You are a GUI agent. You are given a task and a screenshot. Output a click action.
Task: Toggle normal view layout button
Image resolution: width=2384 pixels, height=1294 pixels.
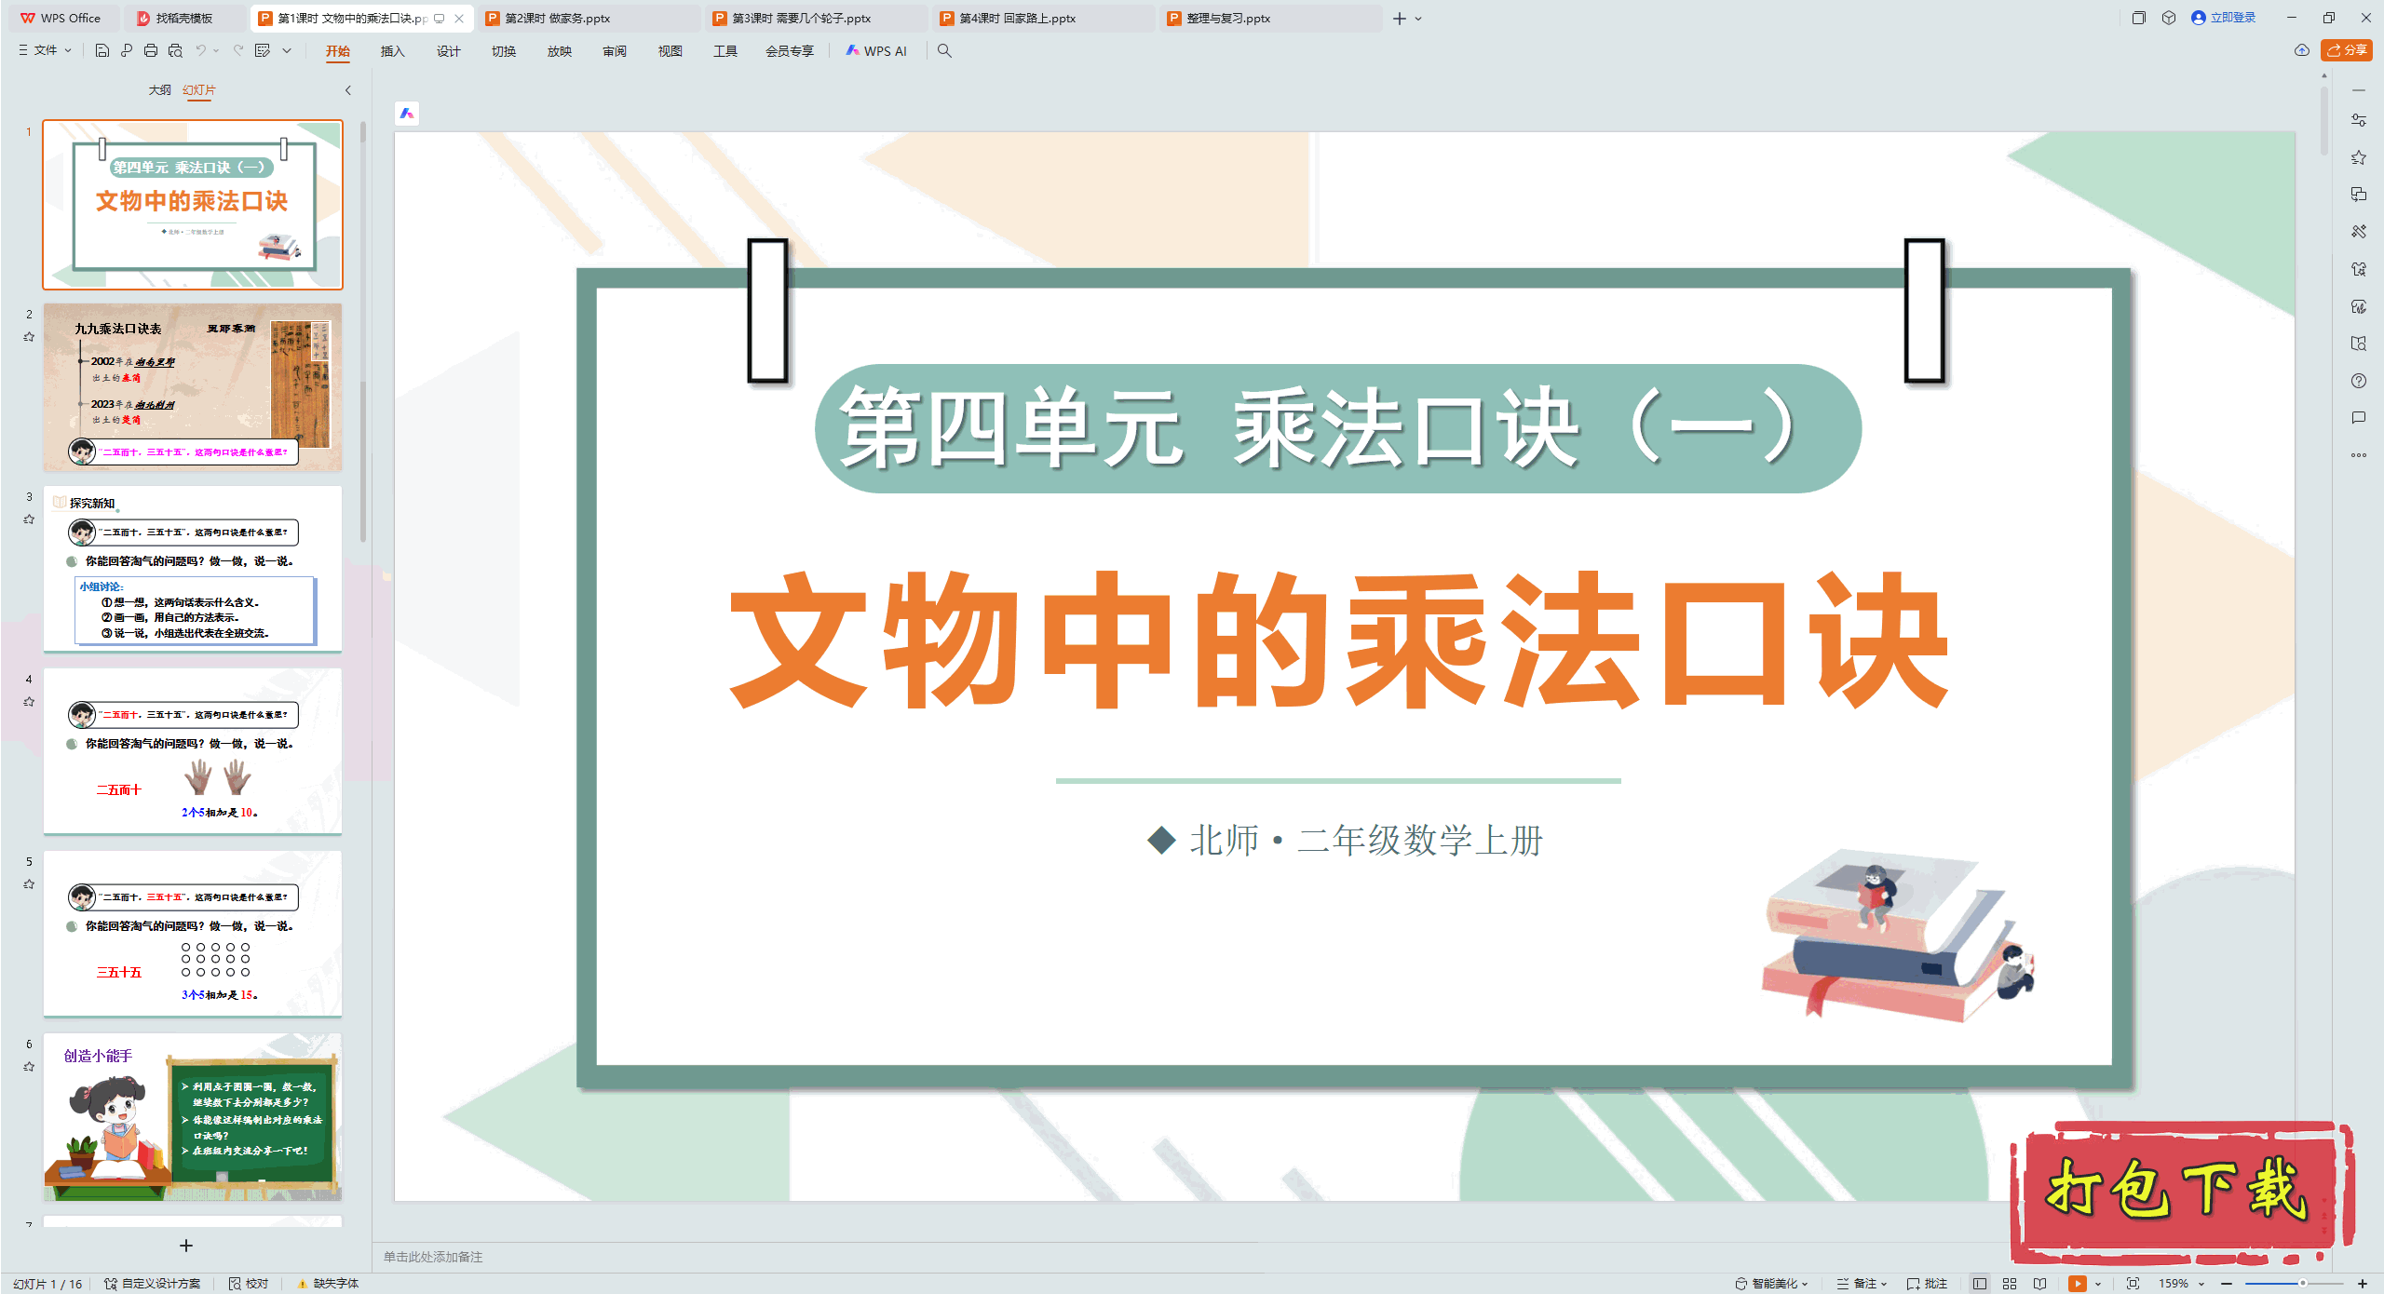tap(1979, 1283)
